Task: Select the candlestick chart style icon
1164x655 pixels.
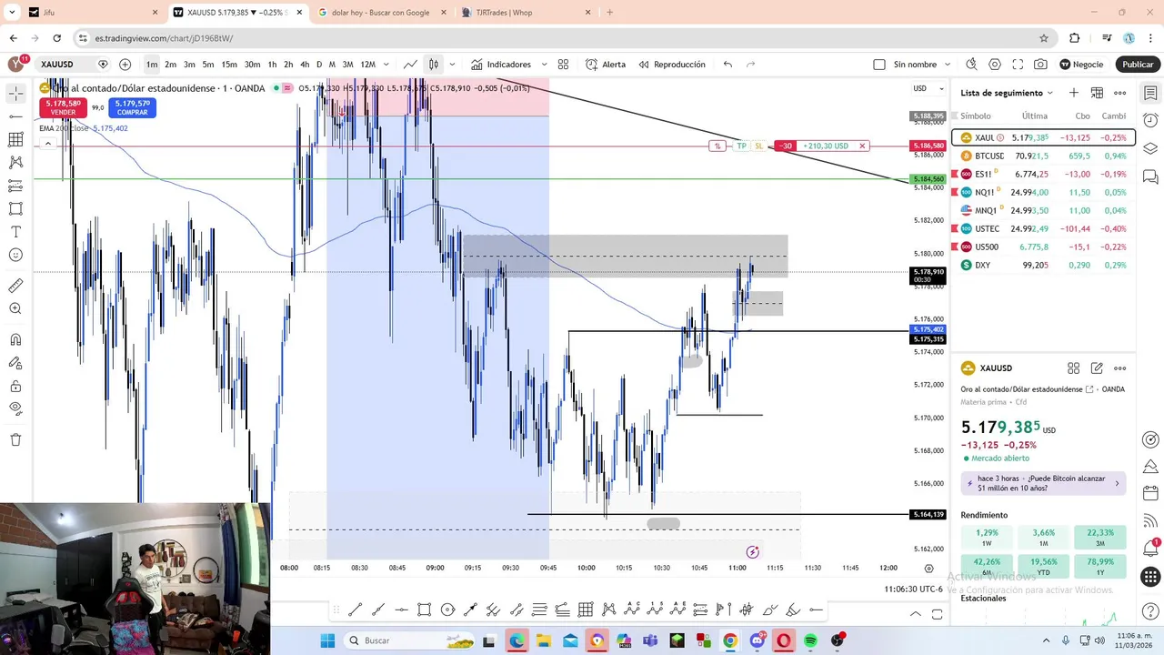Action: (x=434, y=65)
